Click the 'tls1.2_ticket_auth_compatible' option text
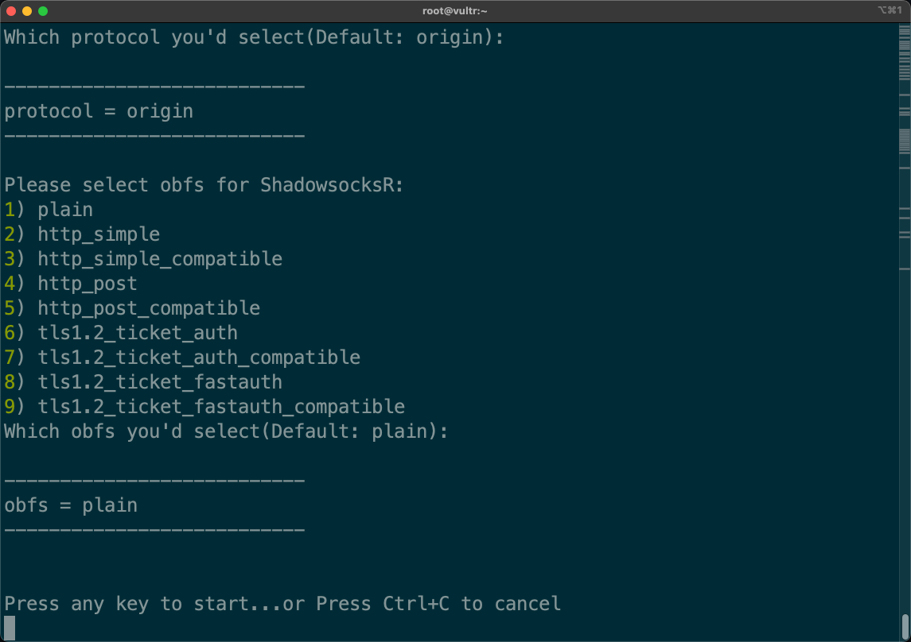The image size is (911, 642). click(x=199, y=358)
